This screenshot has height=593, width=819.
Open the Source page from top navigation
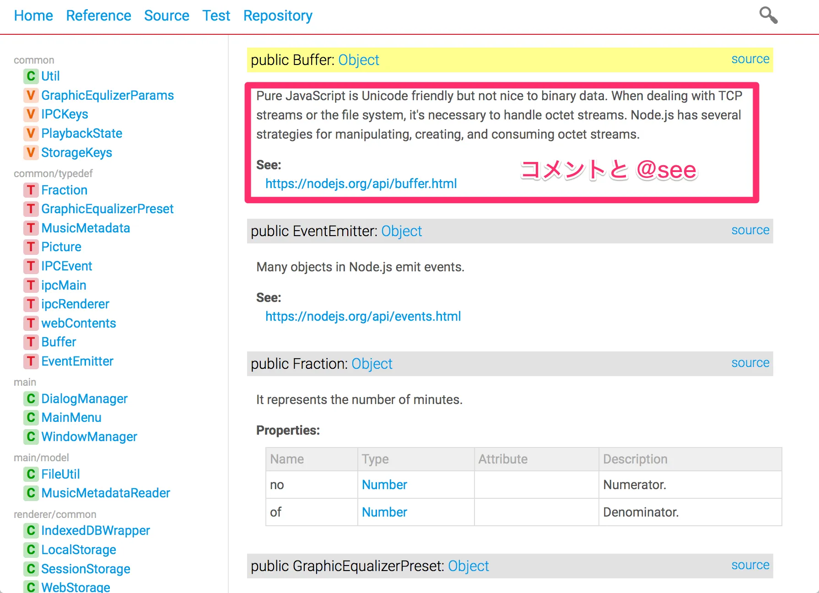(x=167, y=16)
